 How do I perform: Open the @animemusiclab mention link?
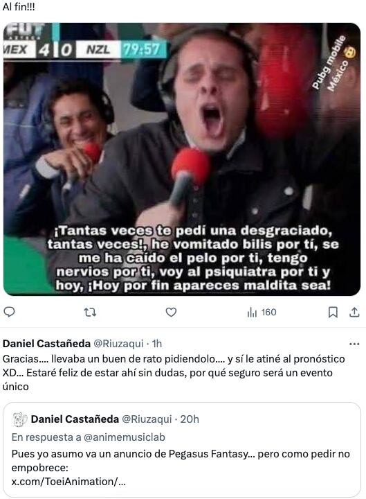pyautogui.click(x=125, y=437)
